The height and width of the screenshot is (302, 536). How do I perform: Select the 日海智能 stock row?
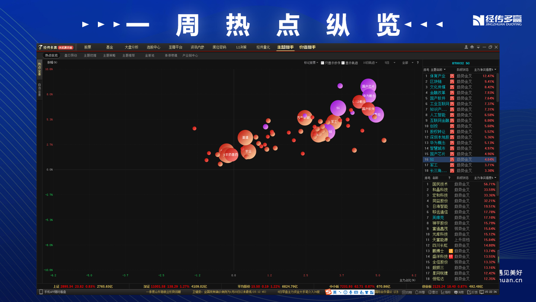(460, 207)
